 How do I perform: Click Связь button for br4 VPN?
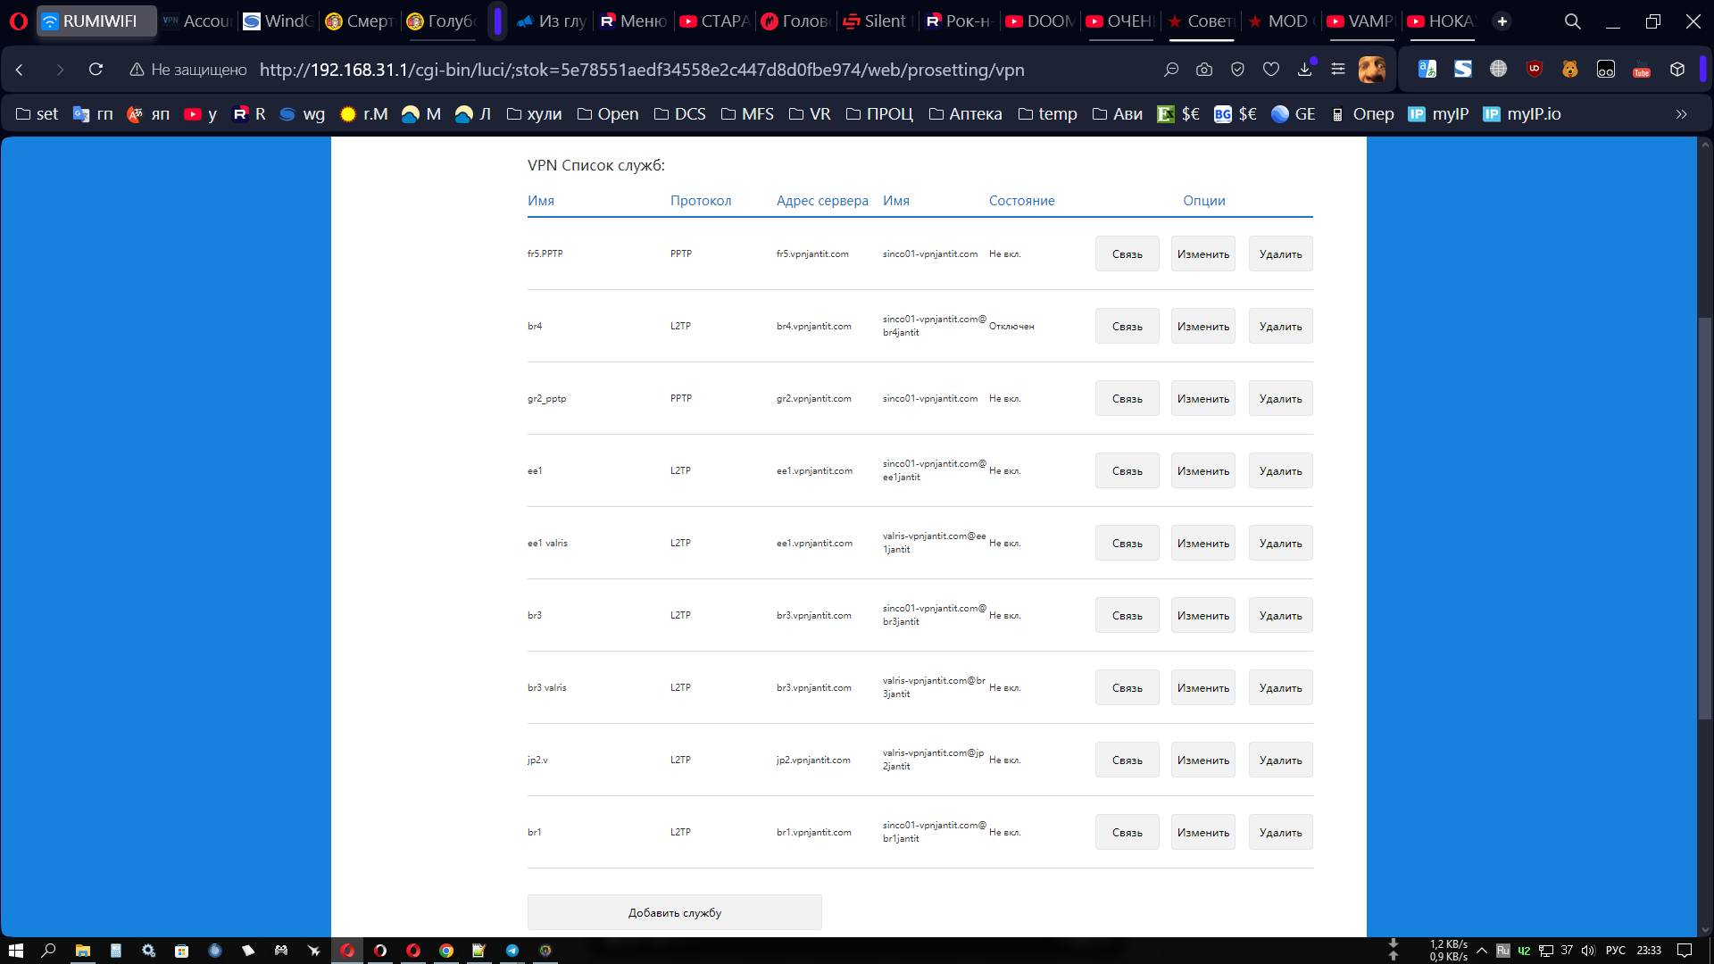tap(1127, 327)
